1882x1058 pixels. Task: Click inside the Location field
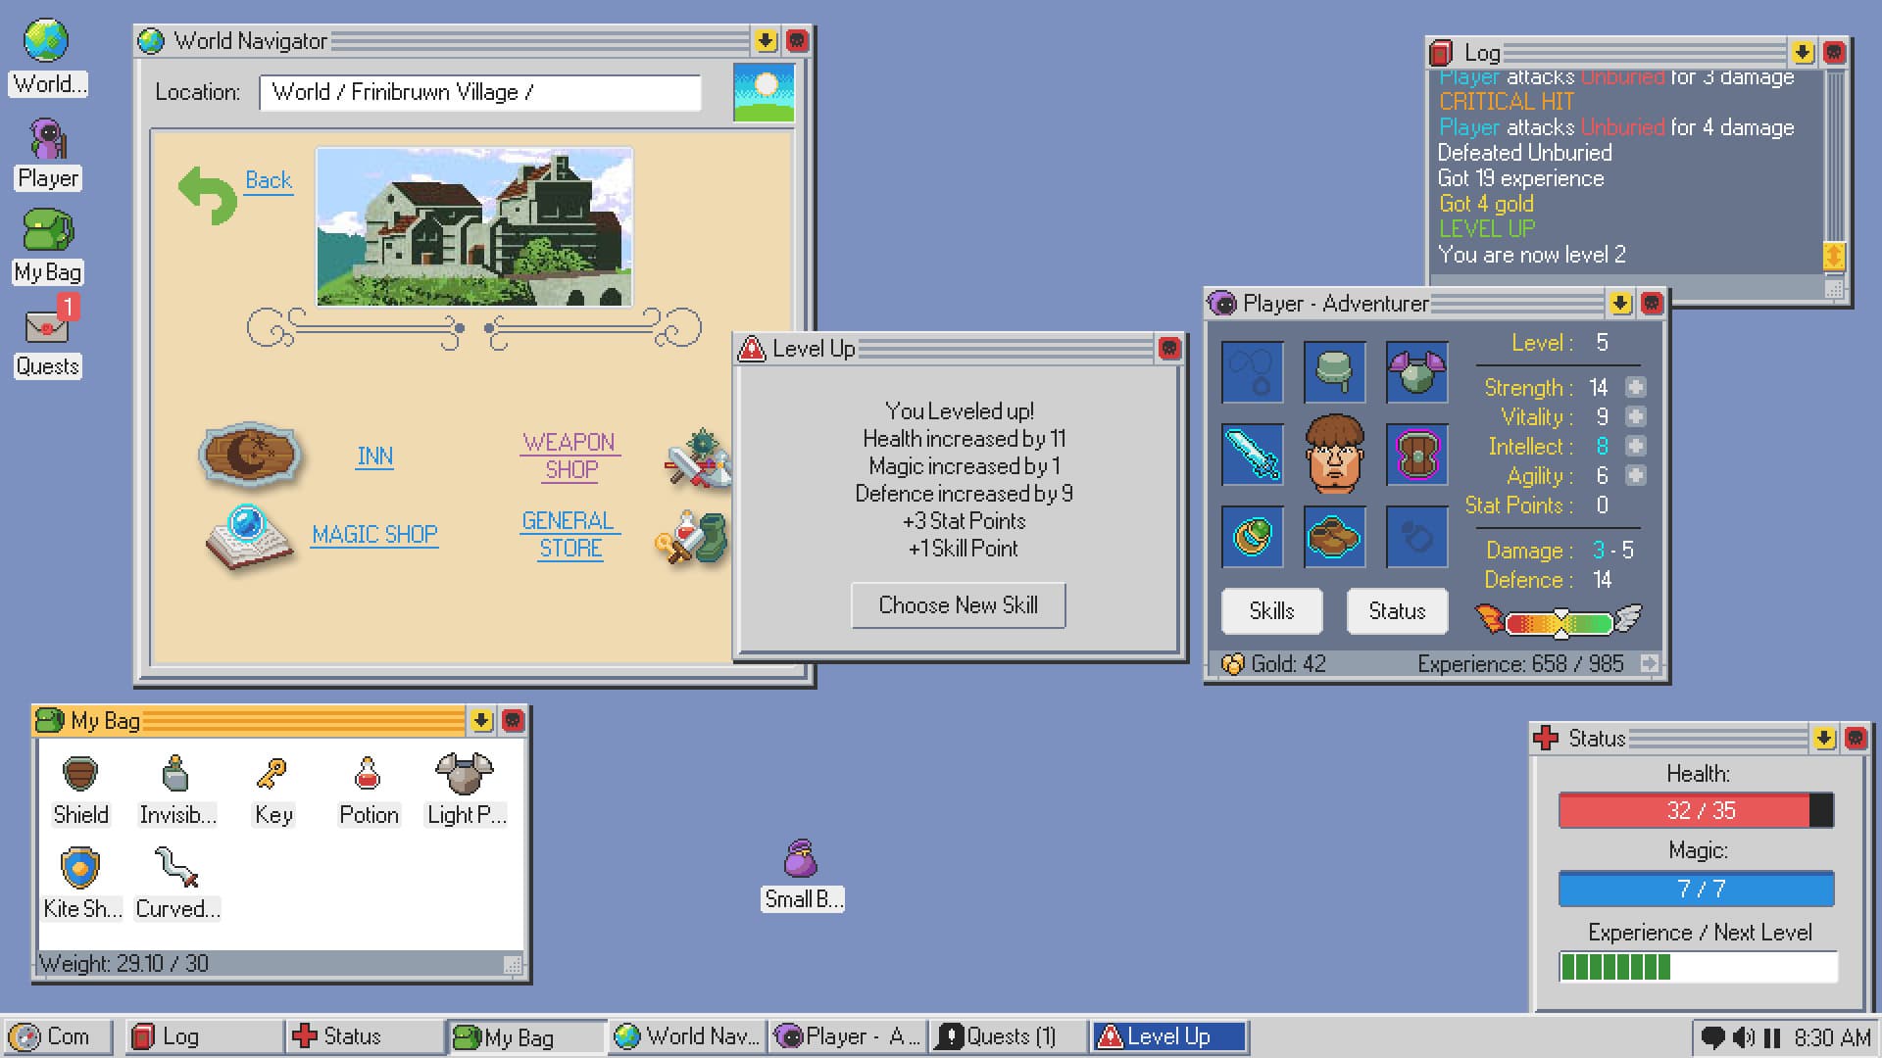(x=478, y=92)
